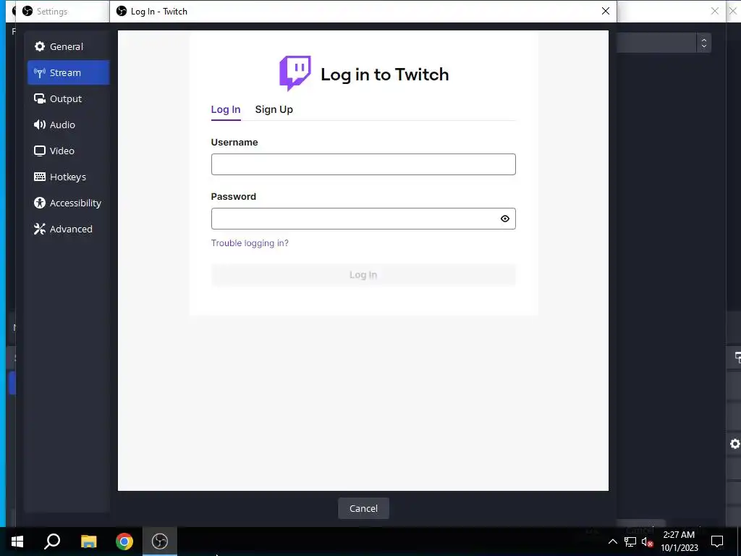
Task: Select the Stream settings section
Action: tap(68, 73)
